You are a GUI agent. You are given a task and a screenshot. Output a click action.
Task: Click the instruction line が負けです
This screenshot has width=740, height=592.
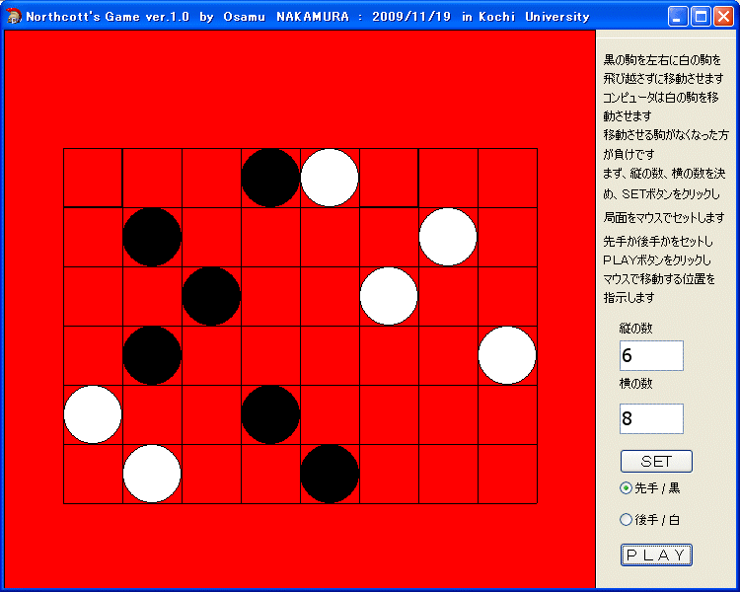coord(629,154)
